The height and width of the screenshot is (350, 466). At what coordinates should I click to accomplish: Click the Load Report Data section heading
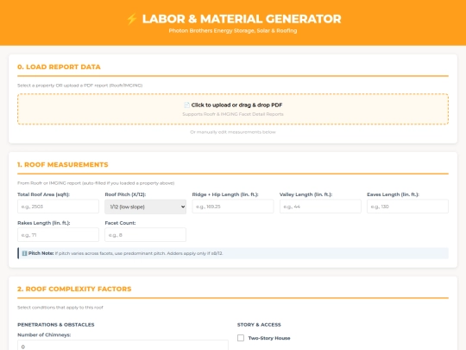pos(59,67)
